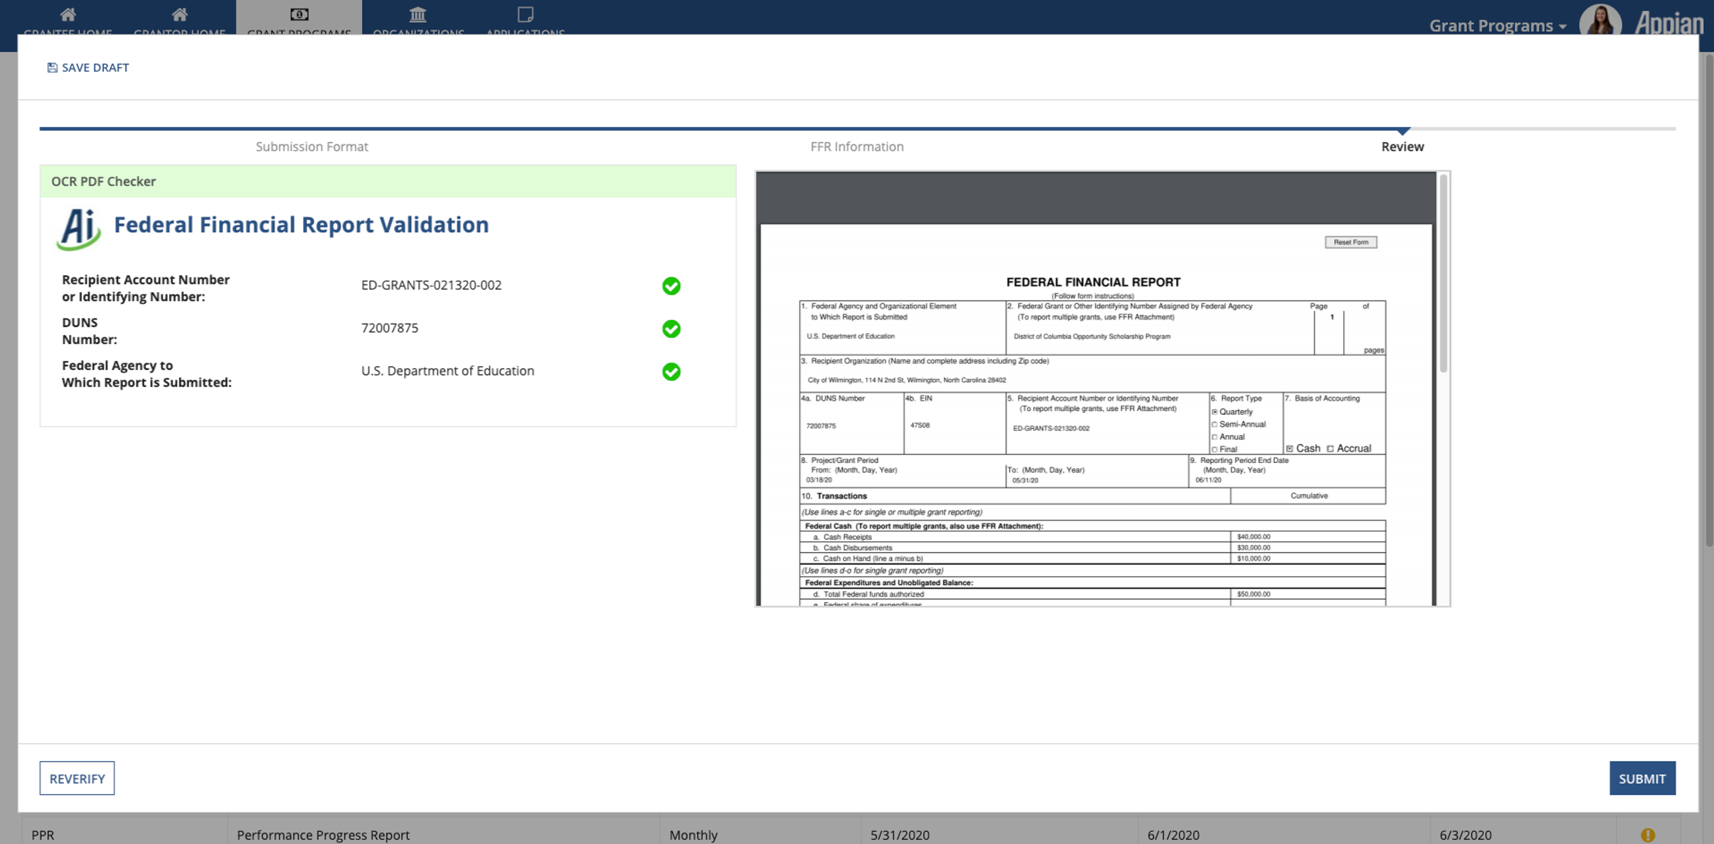Click the Monthly cell in background table
The image size is (1714, 844).
click(x=693, y=835)
